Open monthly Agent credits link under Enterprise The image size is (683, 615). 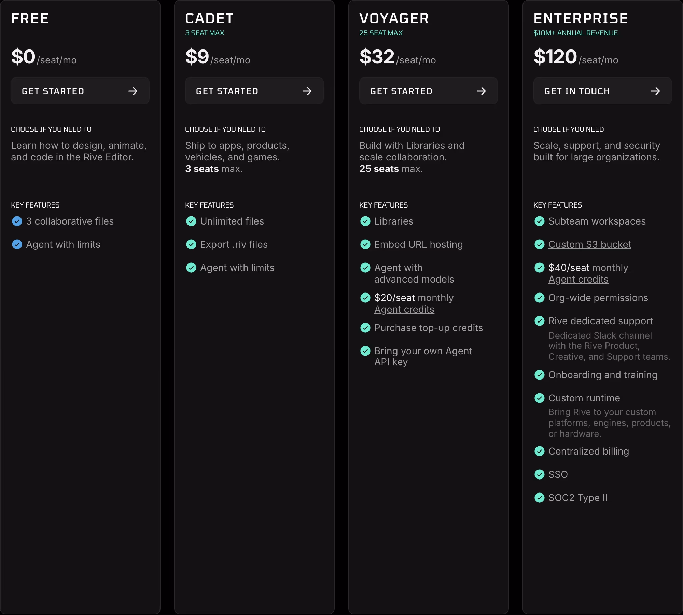point(590,273)
